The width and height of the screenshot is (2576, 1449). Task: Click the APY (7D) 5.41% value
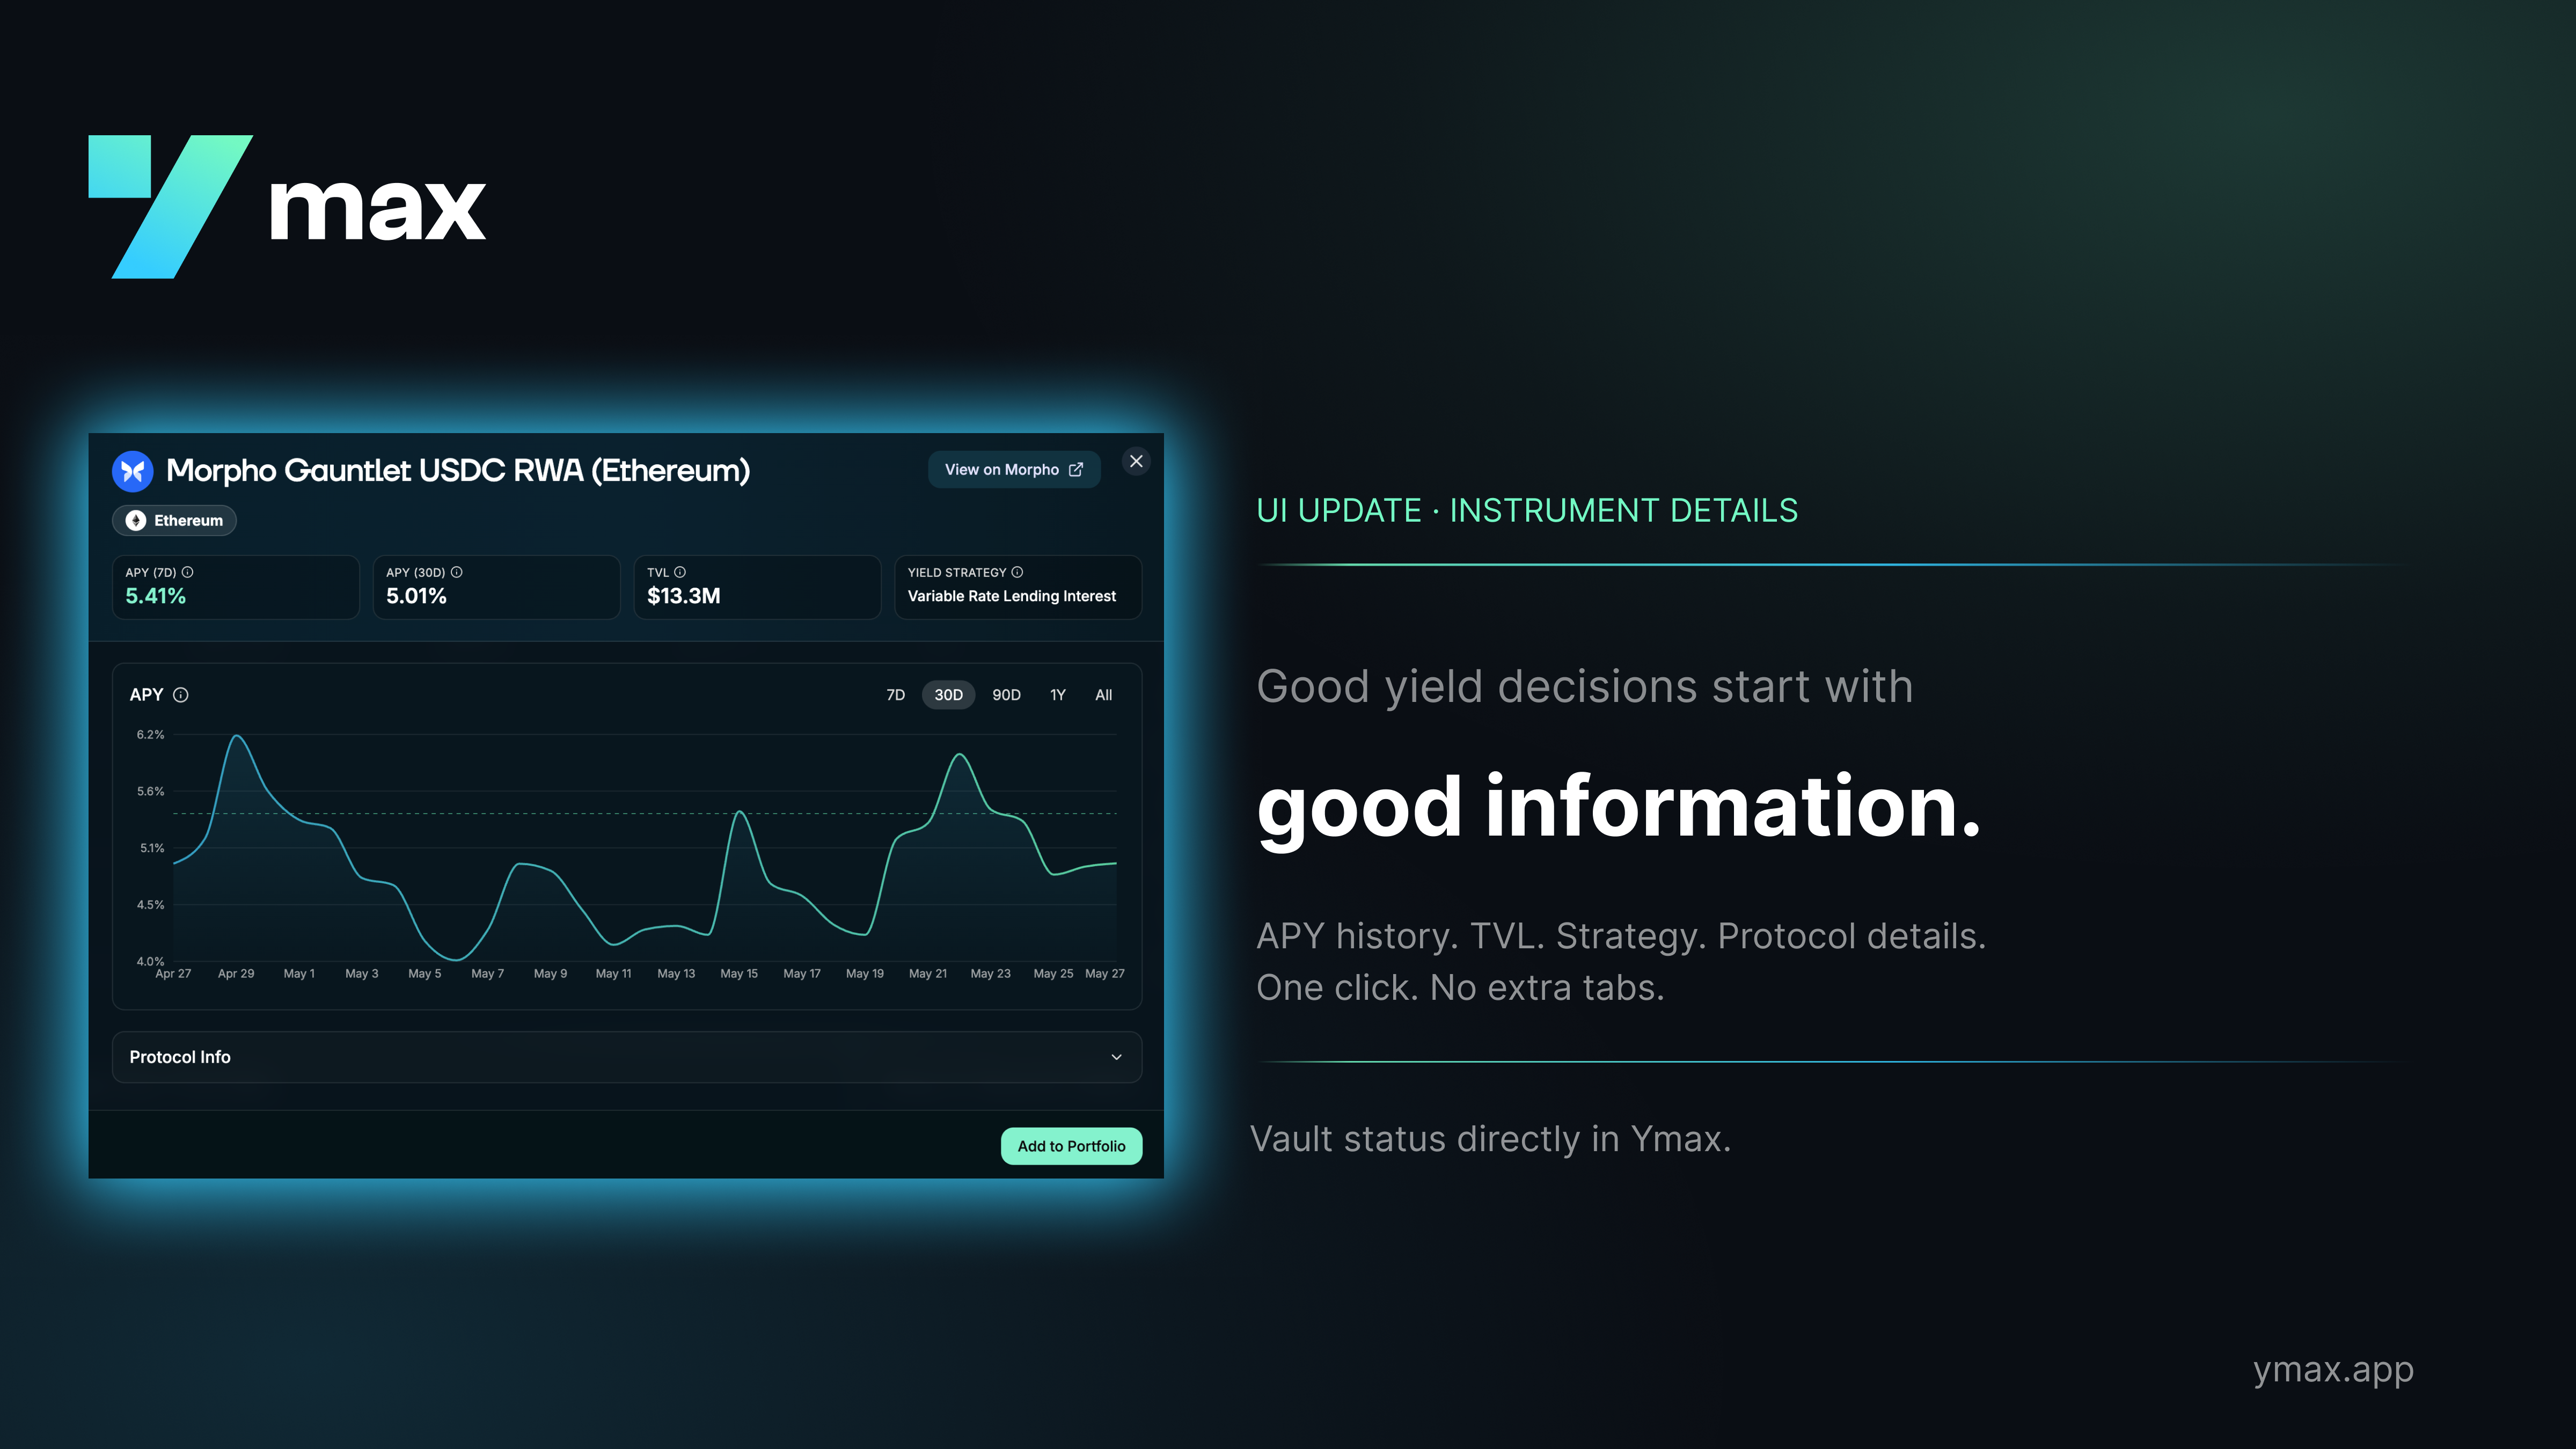pyautogui.click(x=155, y=596)
